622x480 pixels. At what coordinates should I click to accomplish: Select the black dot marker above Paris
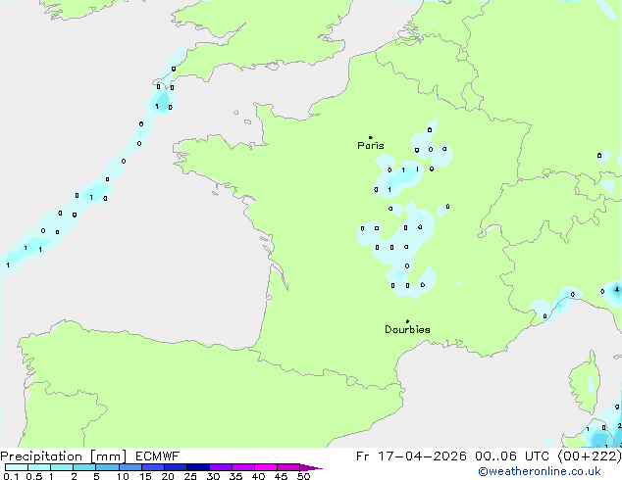coord(371,137)
